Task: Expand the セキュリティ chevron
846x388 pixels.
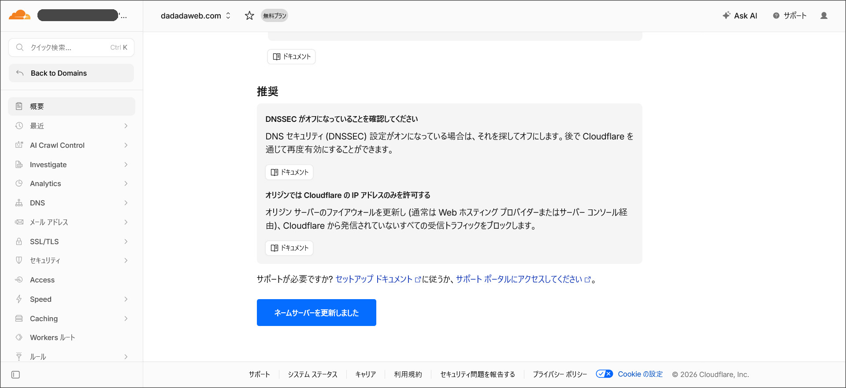Action: [x=126, y=260]
